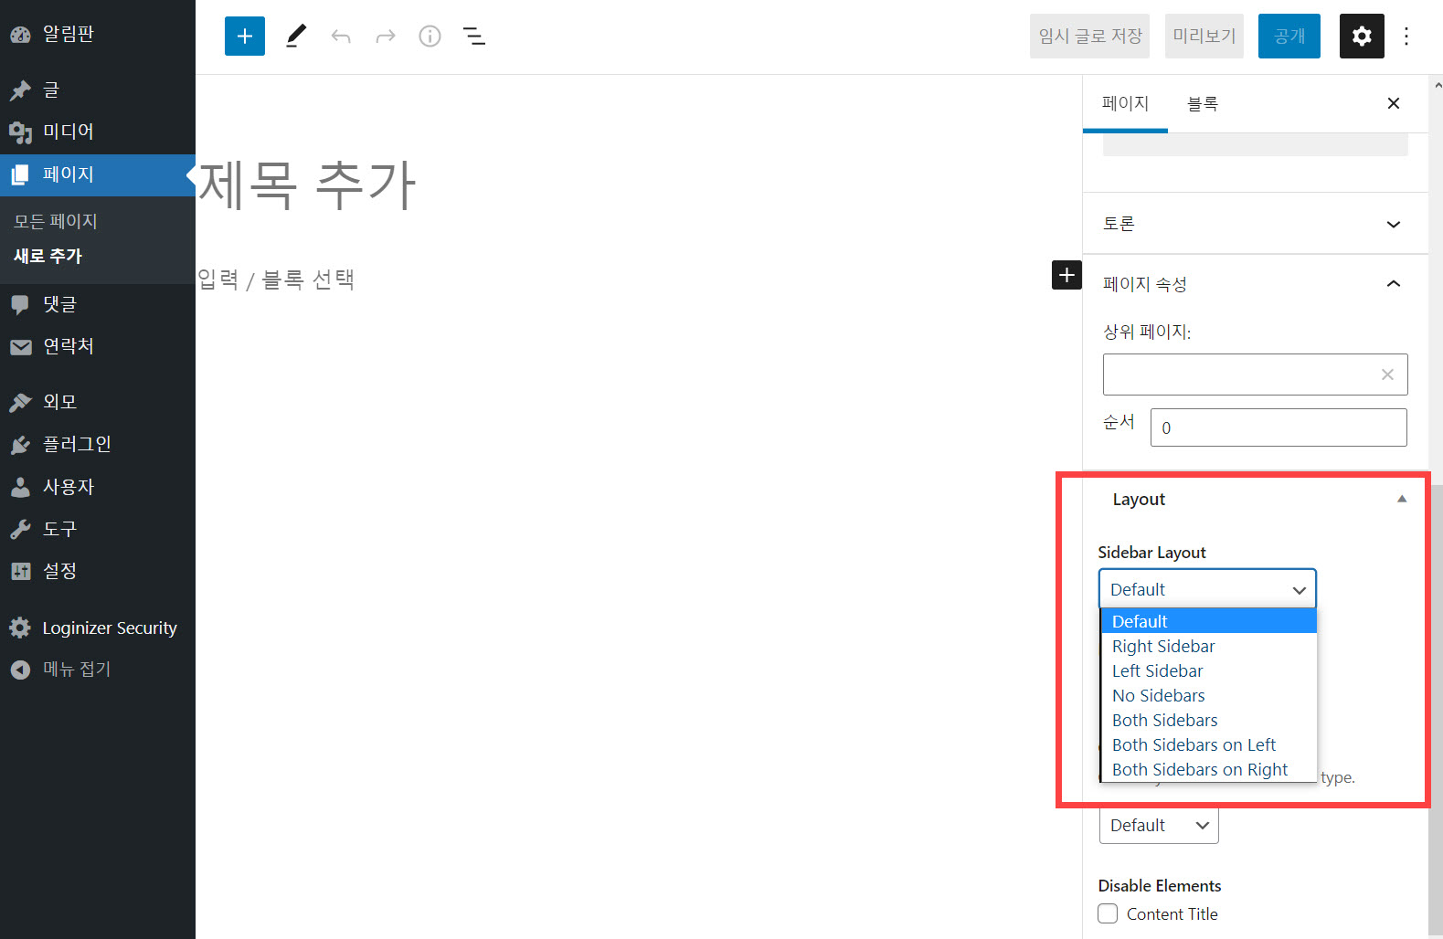Collapse the admin menu with 메뉴 접기

98,669
